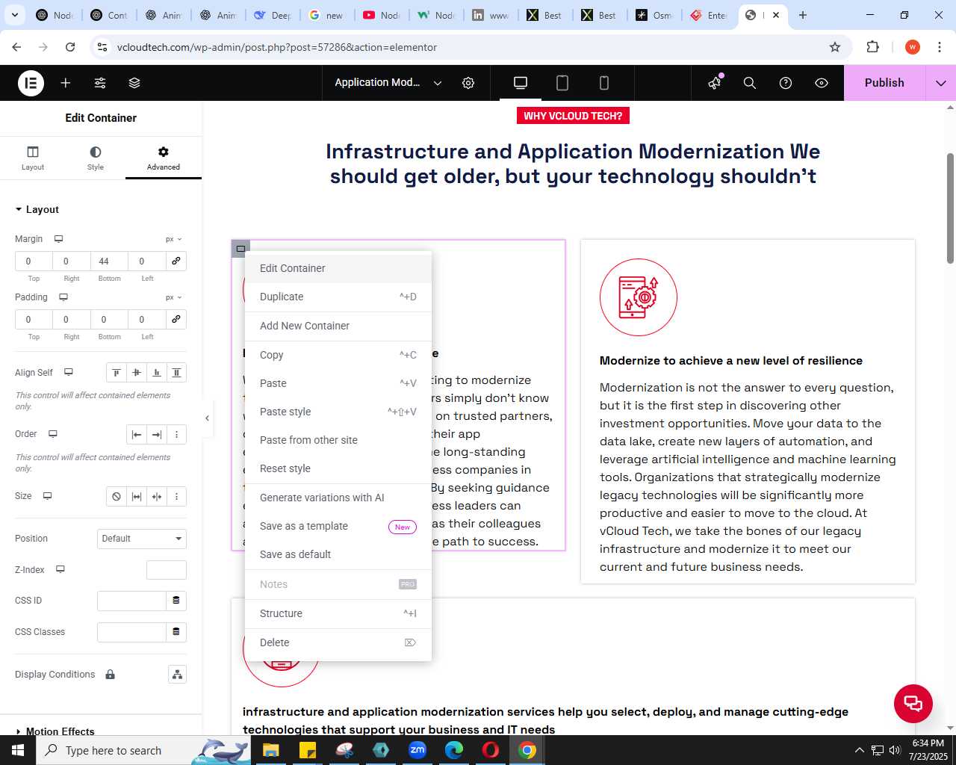Click the page vertical scrollbar thumb
Screen dimensions: 956x765
pyautogui.click(x=950, y=208)
